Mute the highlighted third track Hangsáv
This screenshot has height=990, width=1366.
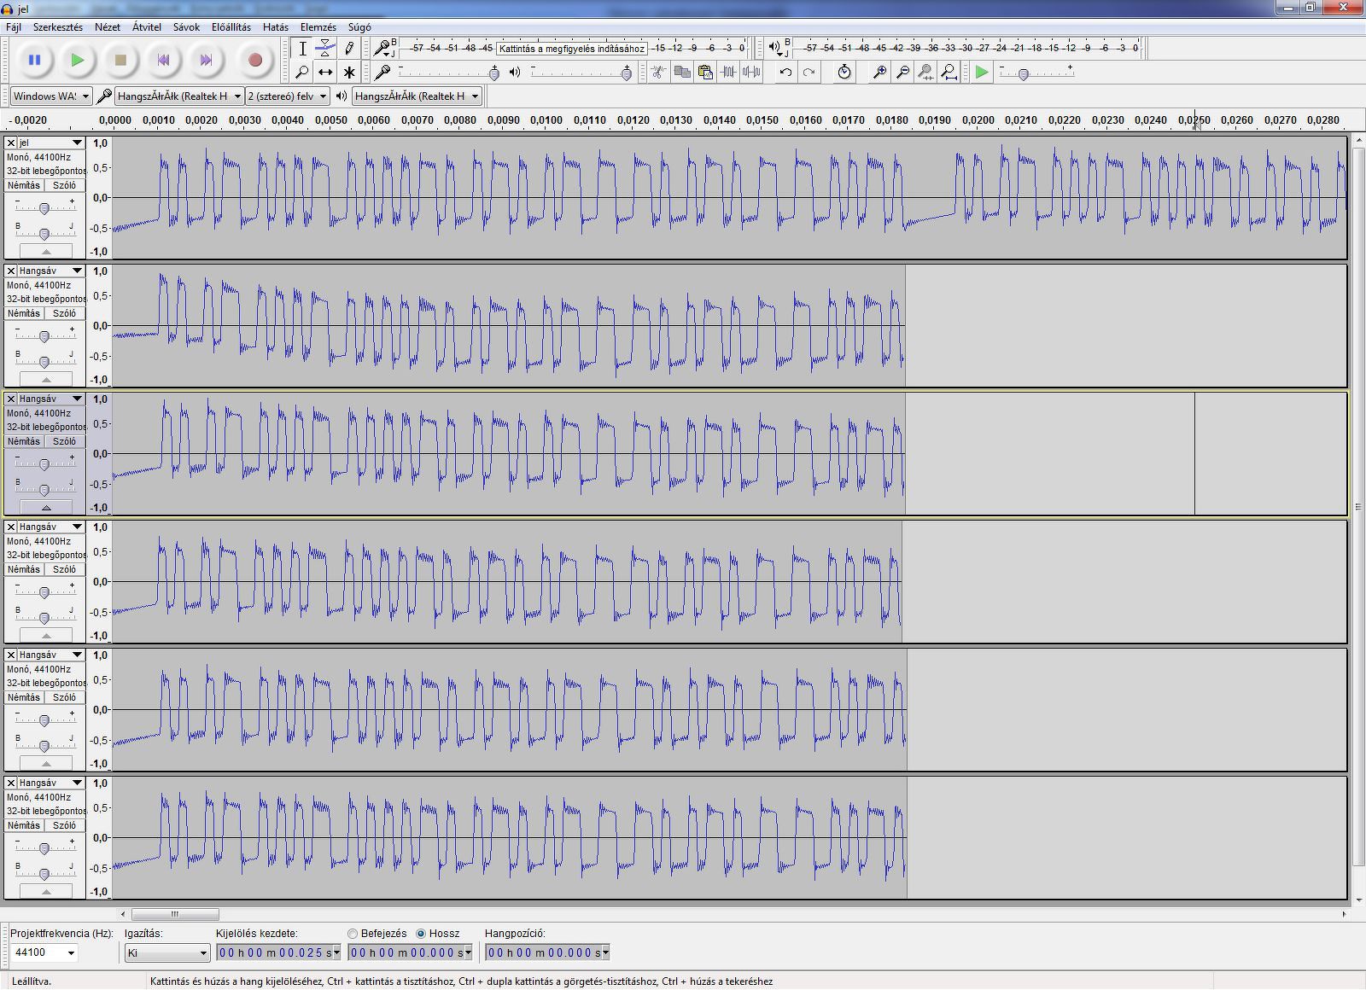pos(24,441)
